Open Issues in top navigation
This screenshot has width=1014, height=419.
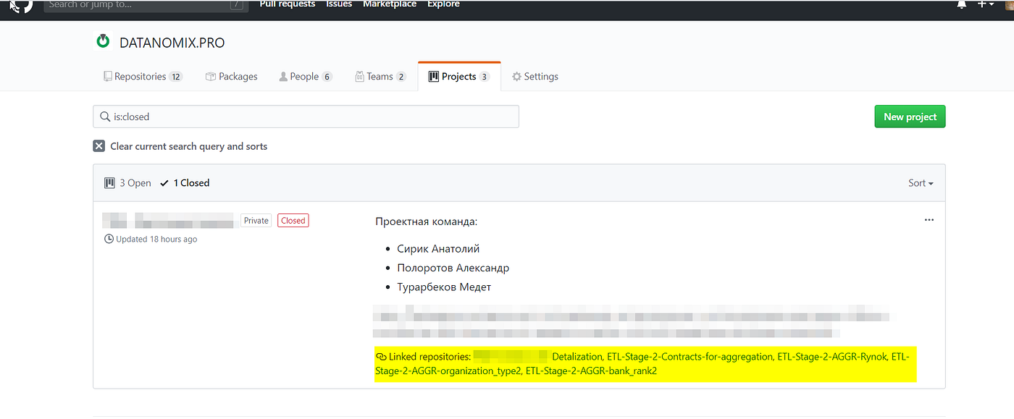pos(339,4)
